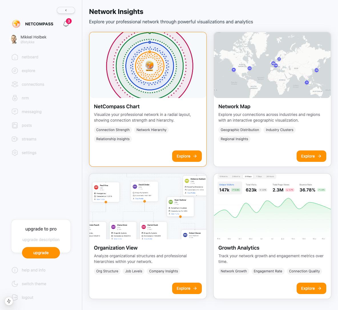Open connections from the sidebar

tap(33, 84)
